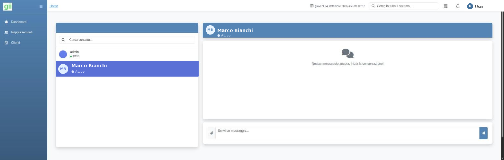Select Marco Bianchi in contact list
Screen dimensions: 504x160
(x=127, y=69)
